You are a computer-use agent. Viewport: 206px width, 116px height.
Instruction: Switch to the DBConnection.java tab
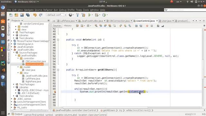119,21
